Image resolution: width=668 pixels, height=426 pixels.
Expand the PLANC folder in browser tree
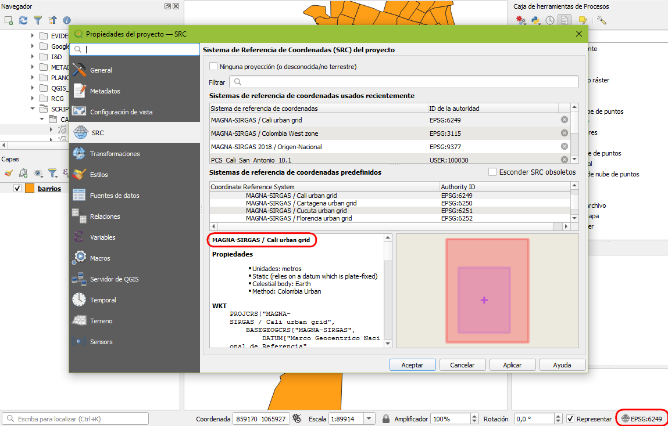tap(33, 77)
